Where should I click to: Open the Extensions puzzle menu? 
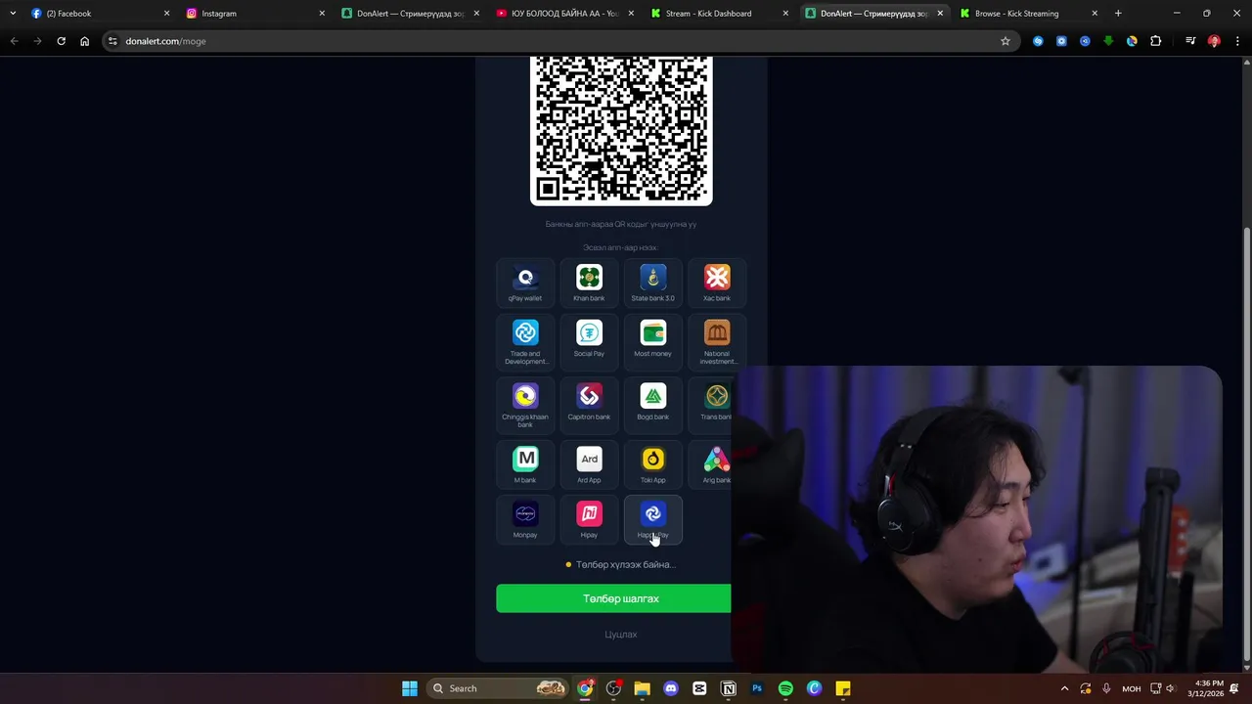[x=1155, y=41]
